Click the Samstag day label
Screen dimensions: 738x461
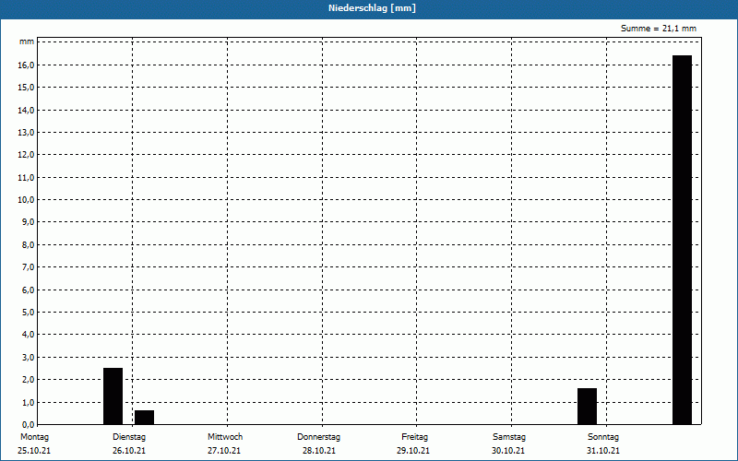[x=509, y=437]
